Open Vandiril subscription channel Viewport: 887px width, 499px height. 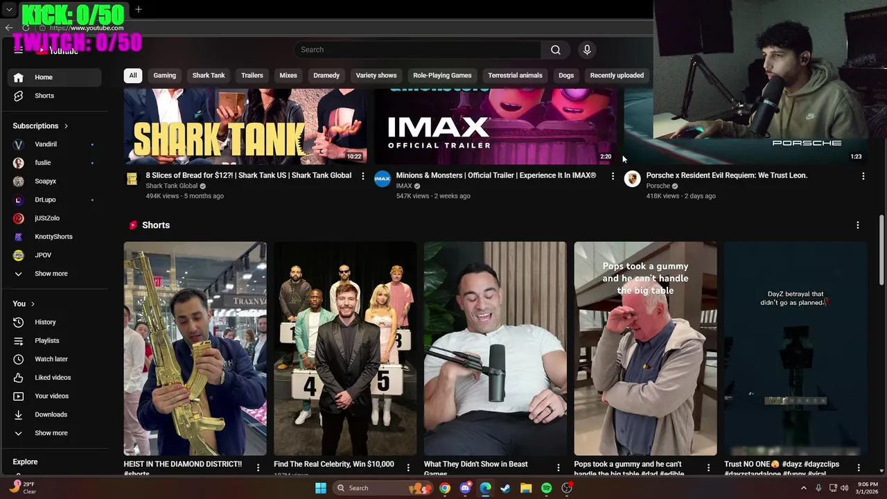[54, 144]
